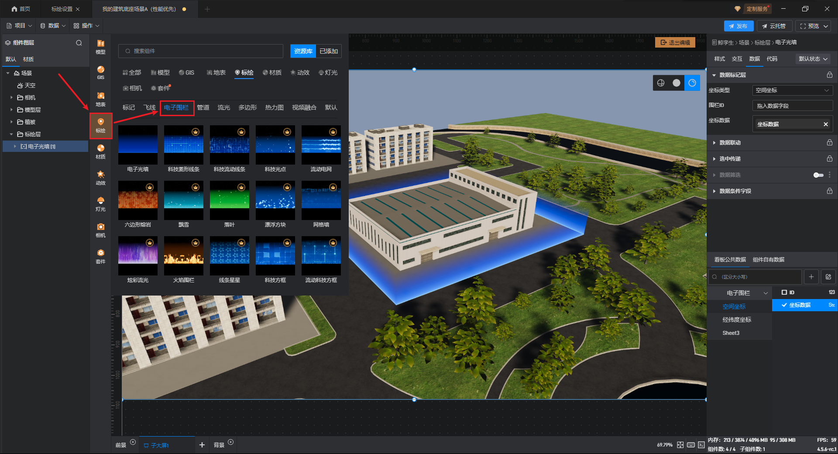Switch to the 样式 properties tab
Image resolution: width=838 pixels, height=454 pixels.
click(x=719, y=59)
